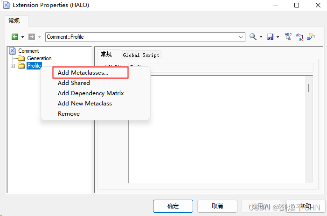Viewport: 327px width, 216px height.
Task: Select the Comment root tree node
Action: 28,51
